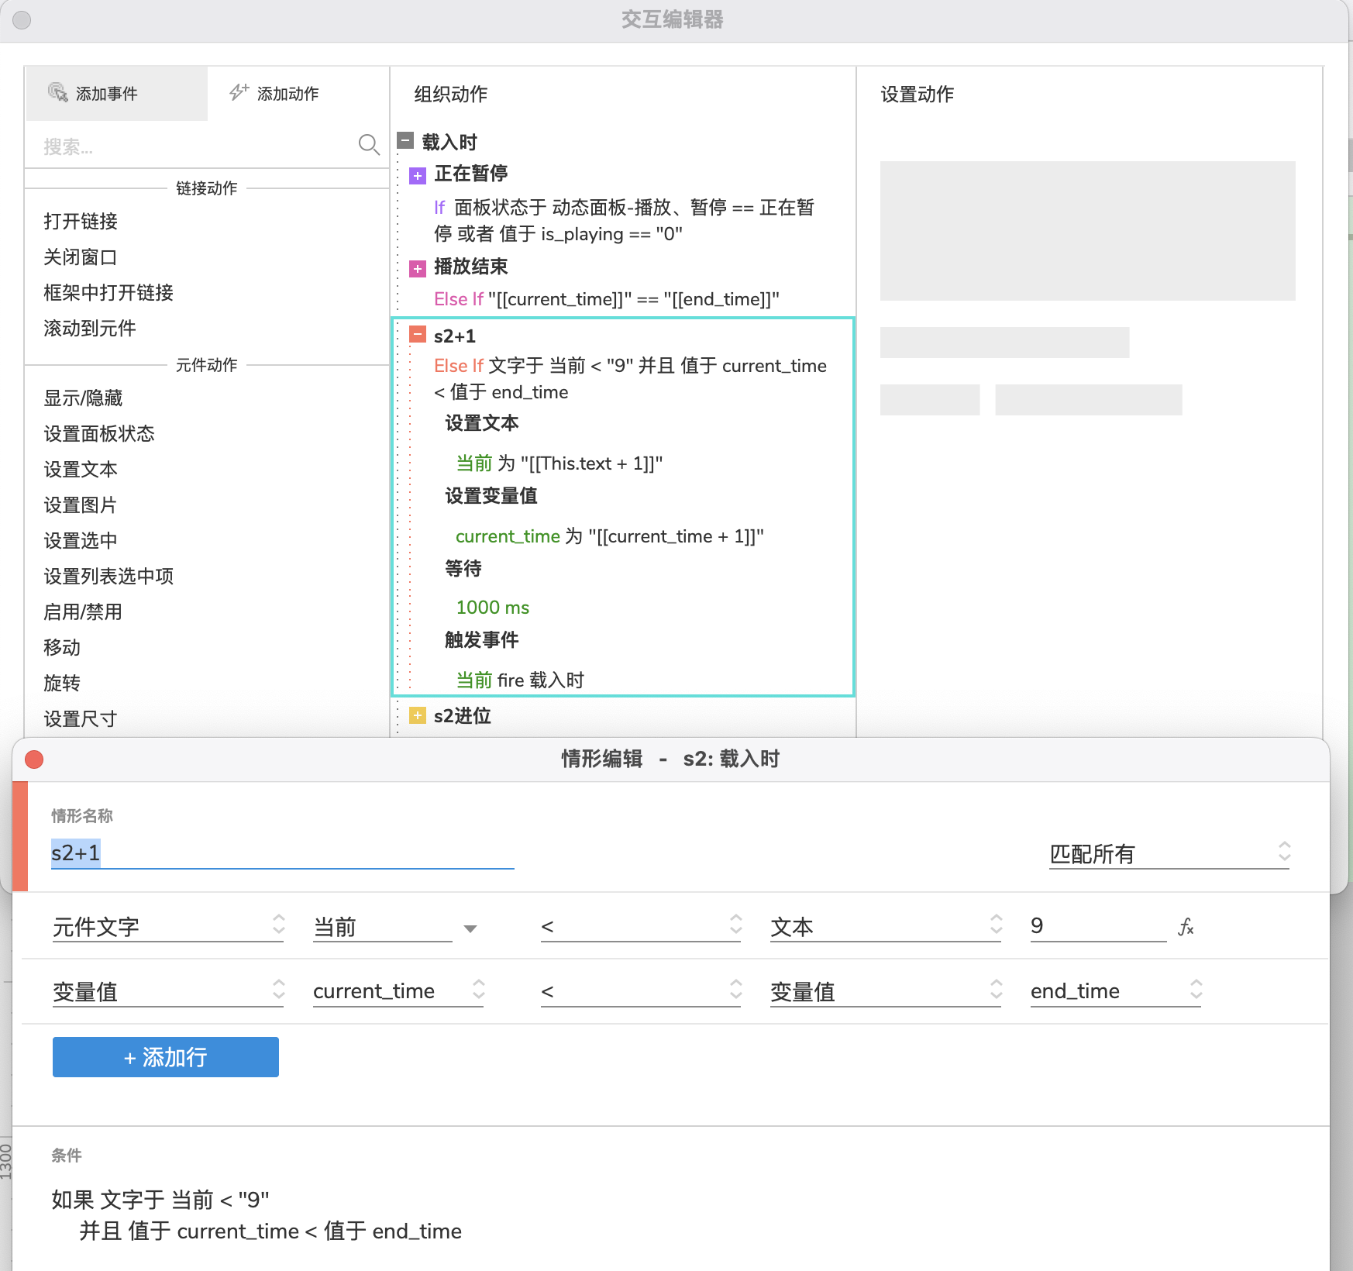The image size is (1353, 1271).
Task: Choose the 关闭窗口 action
Action: click(x=81, y=257)
